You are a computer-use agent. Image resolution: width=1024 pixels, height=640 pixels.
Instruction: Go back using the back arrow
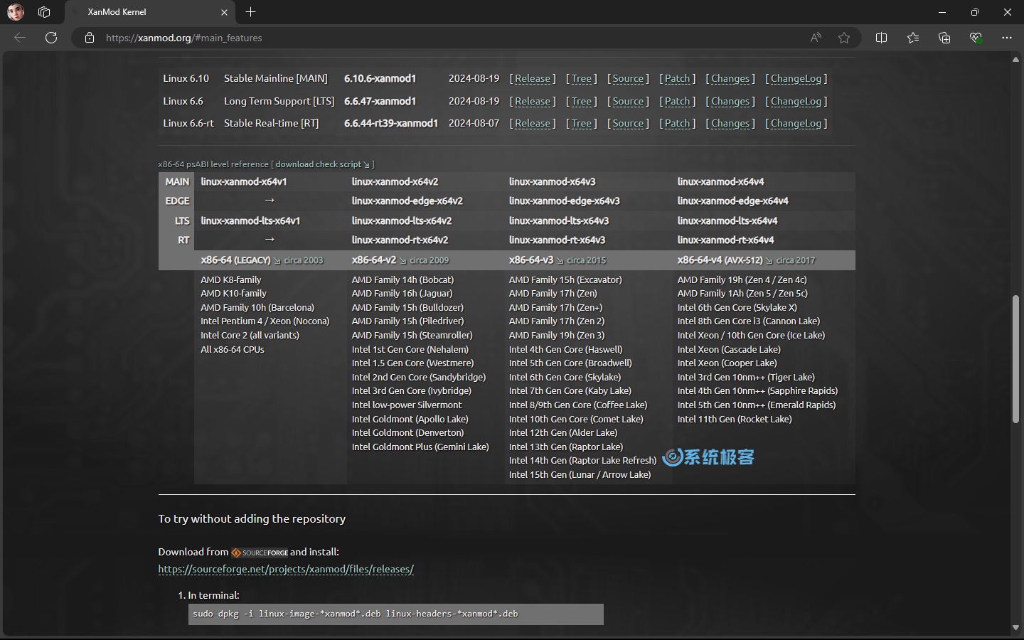click(20, 38)
